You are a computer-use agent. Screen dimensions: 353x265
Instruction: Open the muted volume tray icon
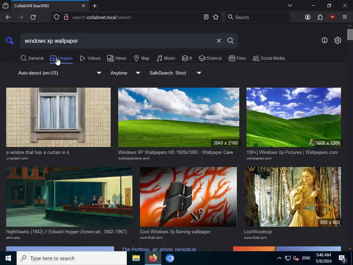[x=296, y=258]
